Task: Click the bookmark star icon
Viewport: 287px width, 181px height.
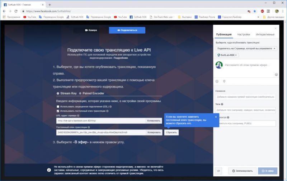Action: pyautogui.click(x=255, y=11)
